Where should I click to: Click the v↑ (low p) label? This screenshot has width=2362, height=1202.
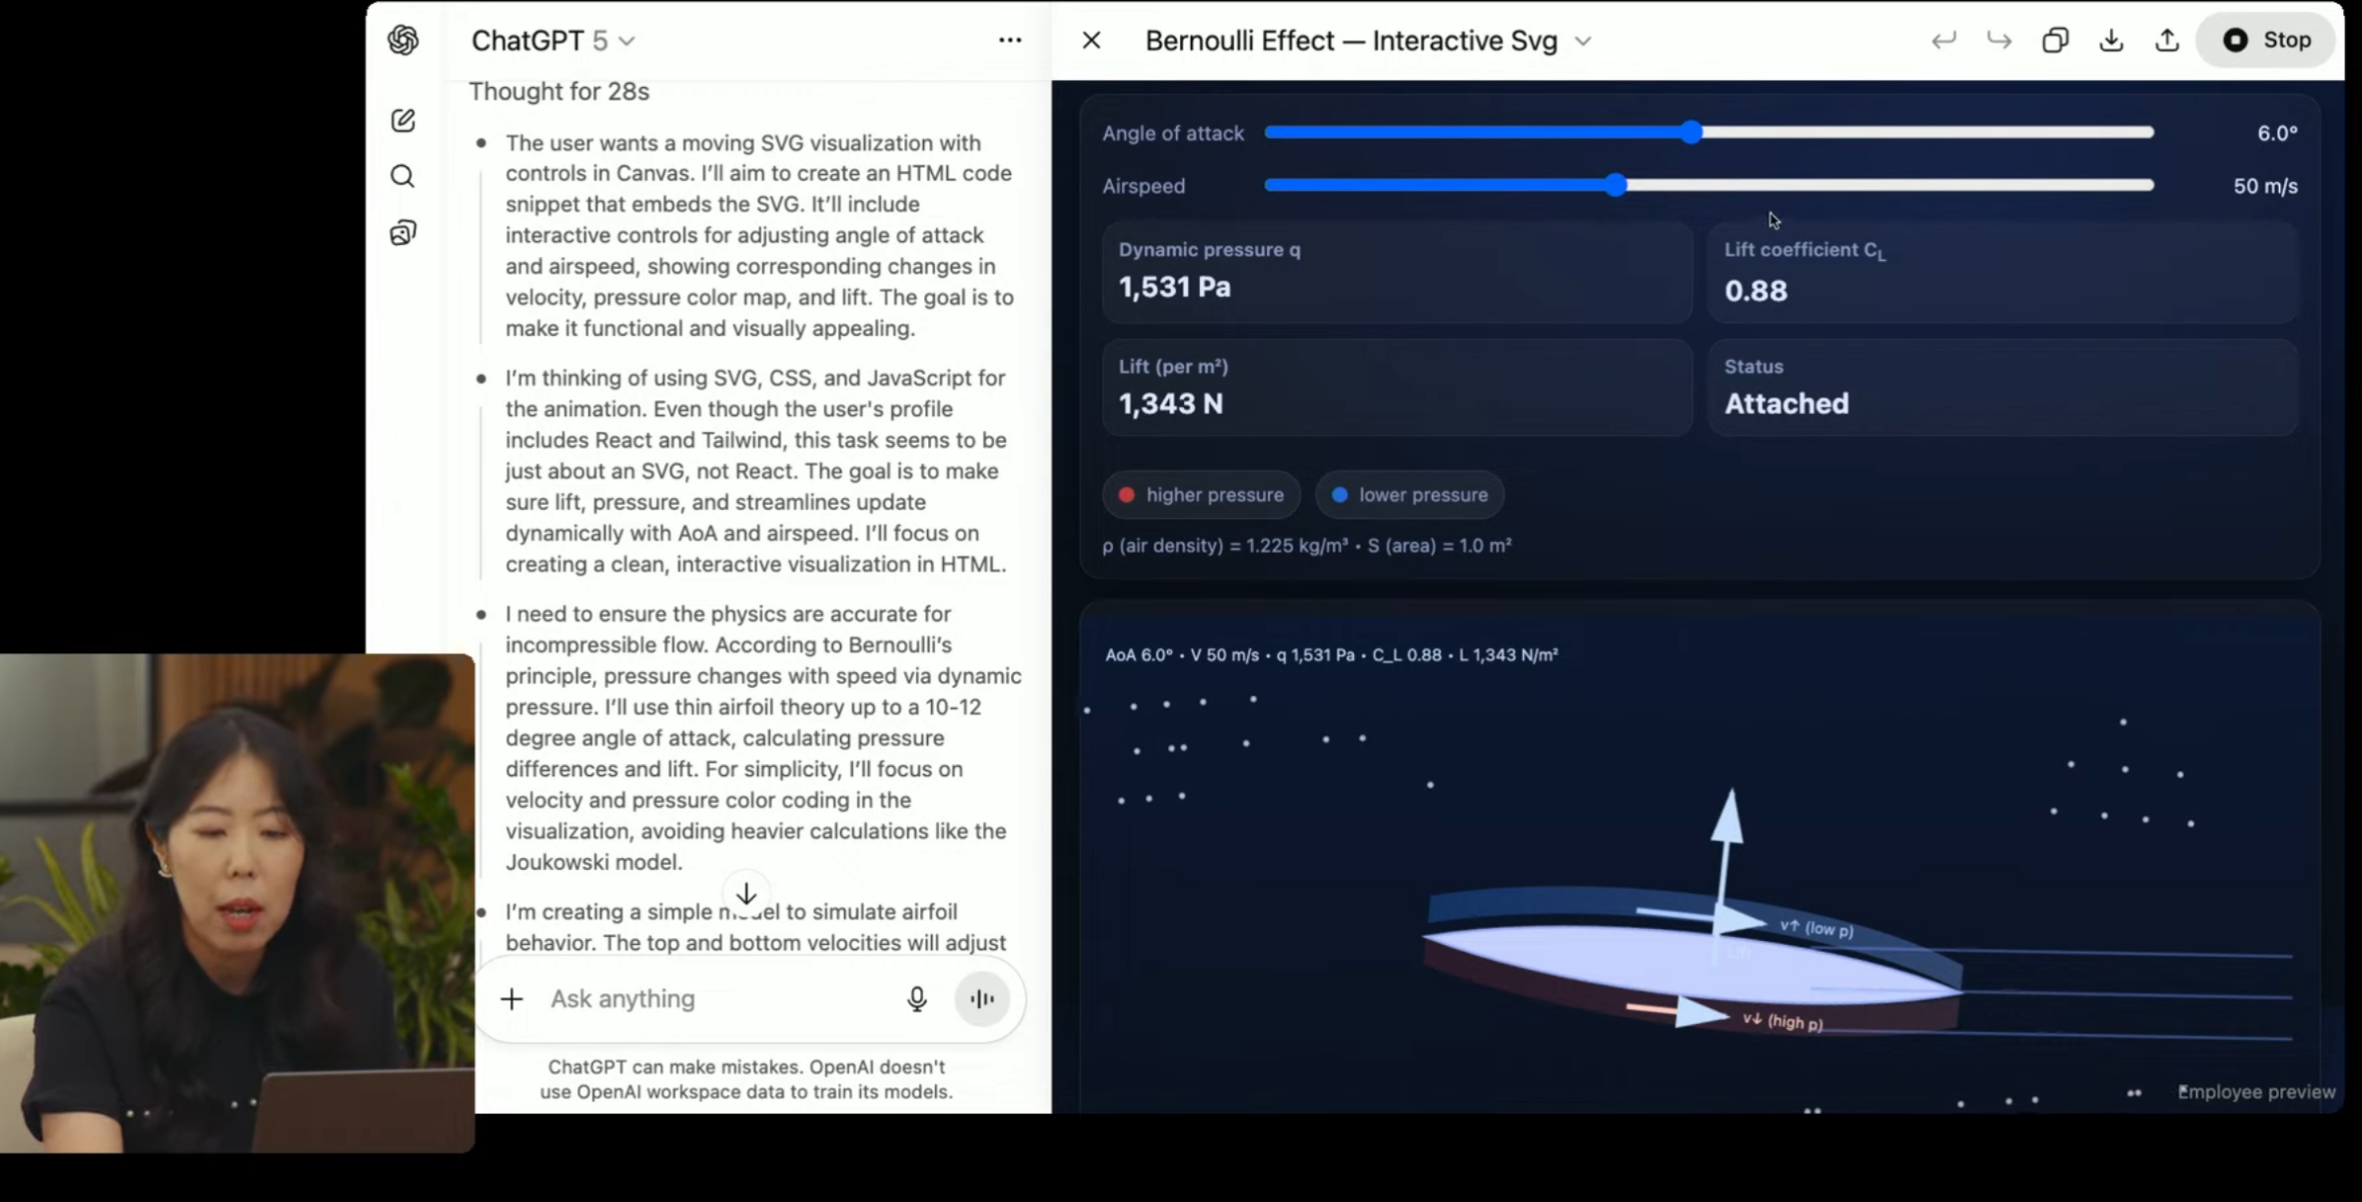tap(1816, 927)
